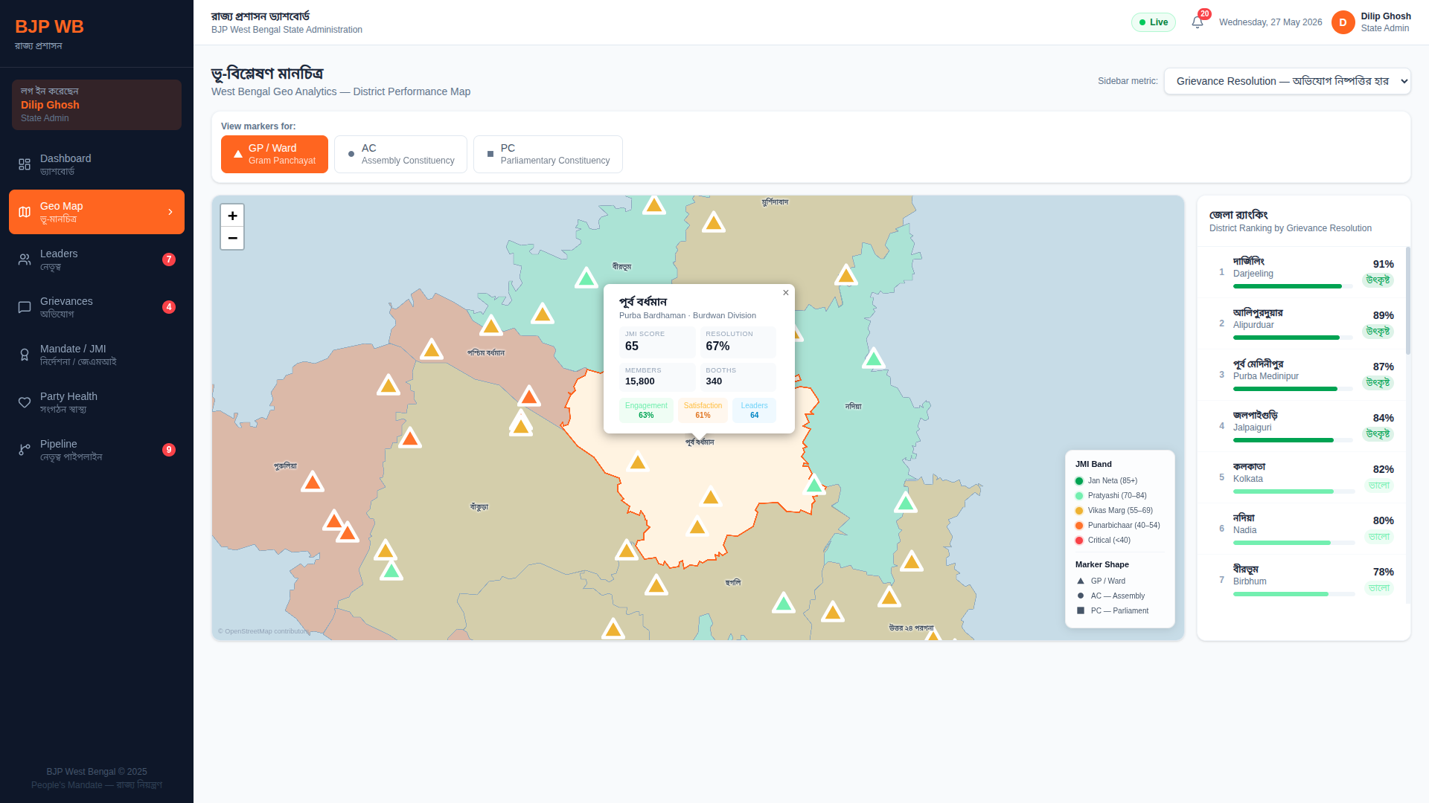1429x803 pixels.
Task: Open Leaders via its people icon
Action: click(x=25, y=259)
